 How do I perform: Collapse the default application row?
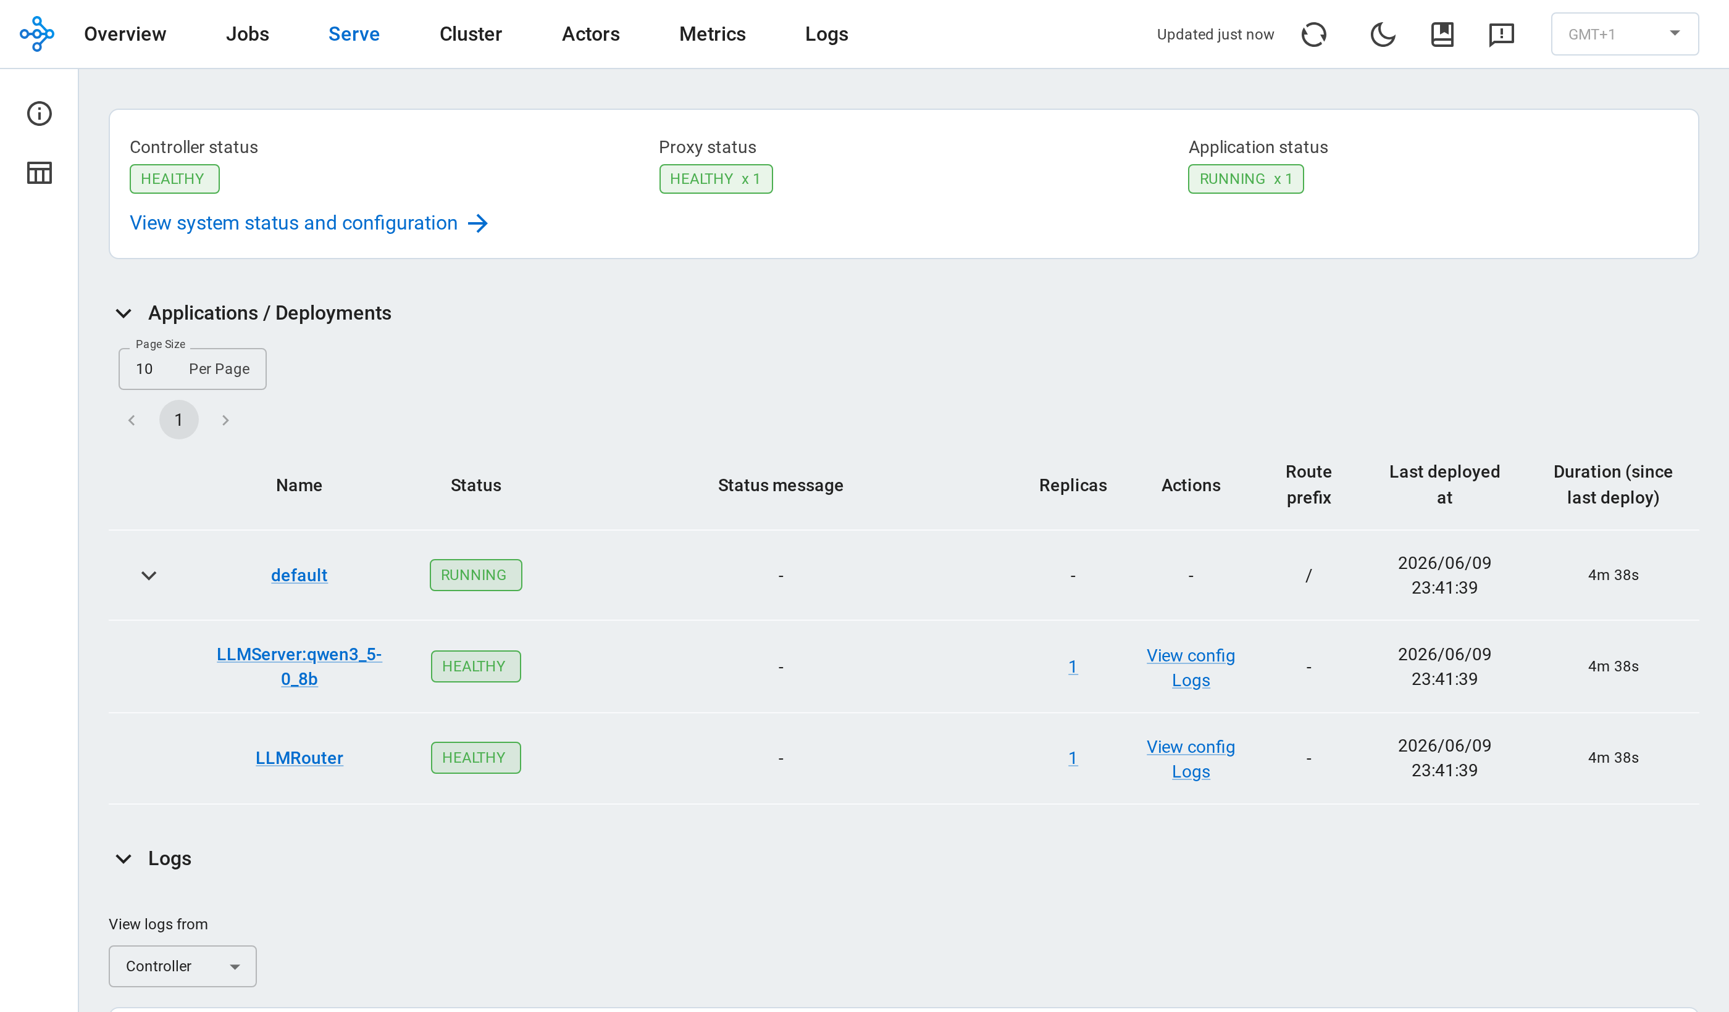149,575
